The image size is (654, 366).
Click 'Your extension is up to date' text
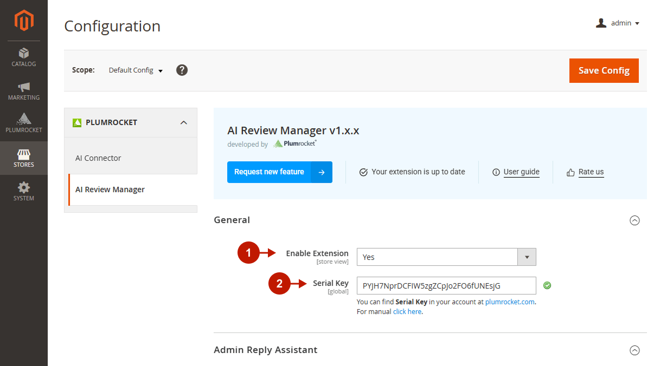pyautogui.click(x=419, y=172)
